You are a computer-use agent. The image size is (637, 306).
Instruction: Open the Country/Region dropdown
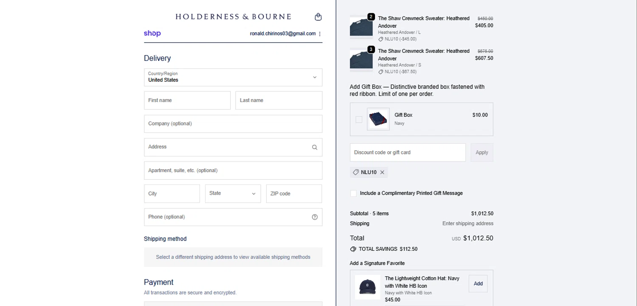click(x=233, y=77)
